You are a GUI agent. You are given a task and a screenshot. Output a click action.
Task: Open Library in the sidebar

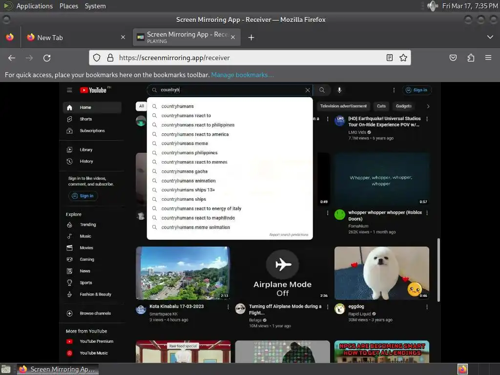point(92,149)
